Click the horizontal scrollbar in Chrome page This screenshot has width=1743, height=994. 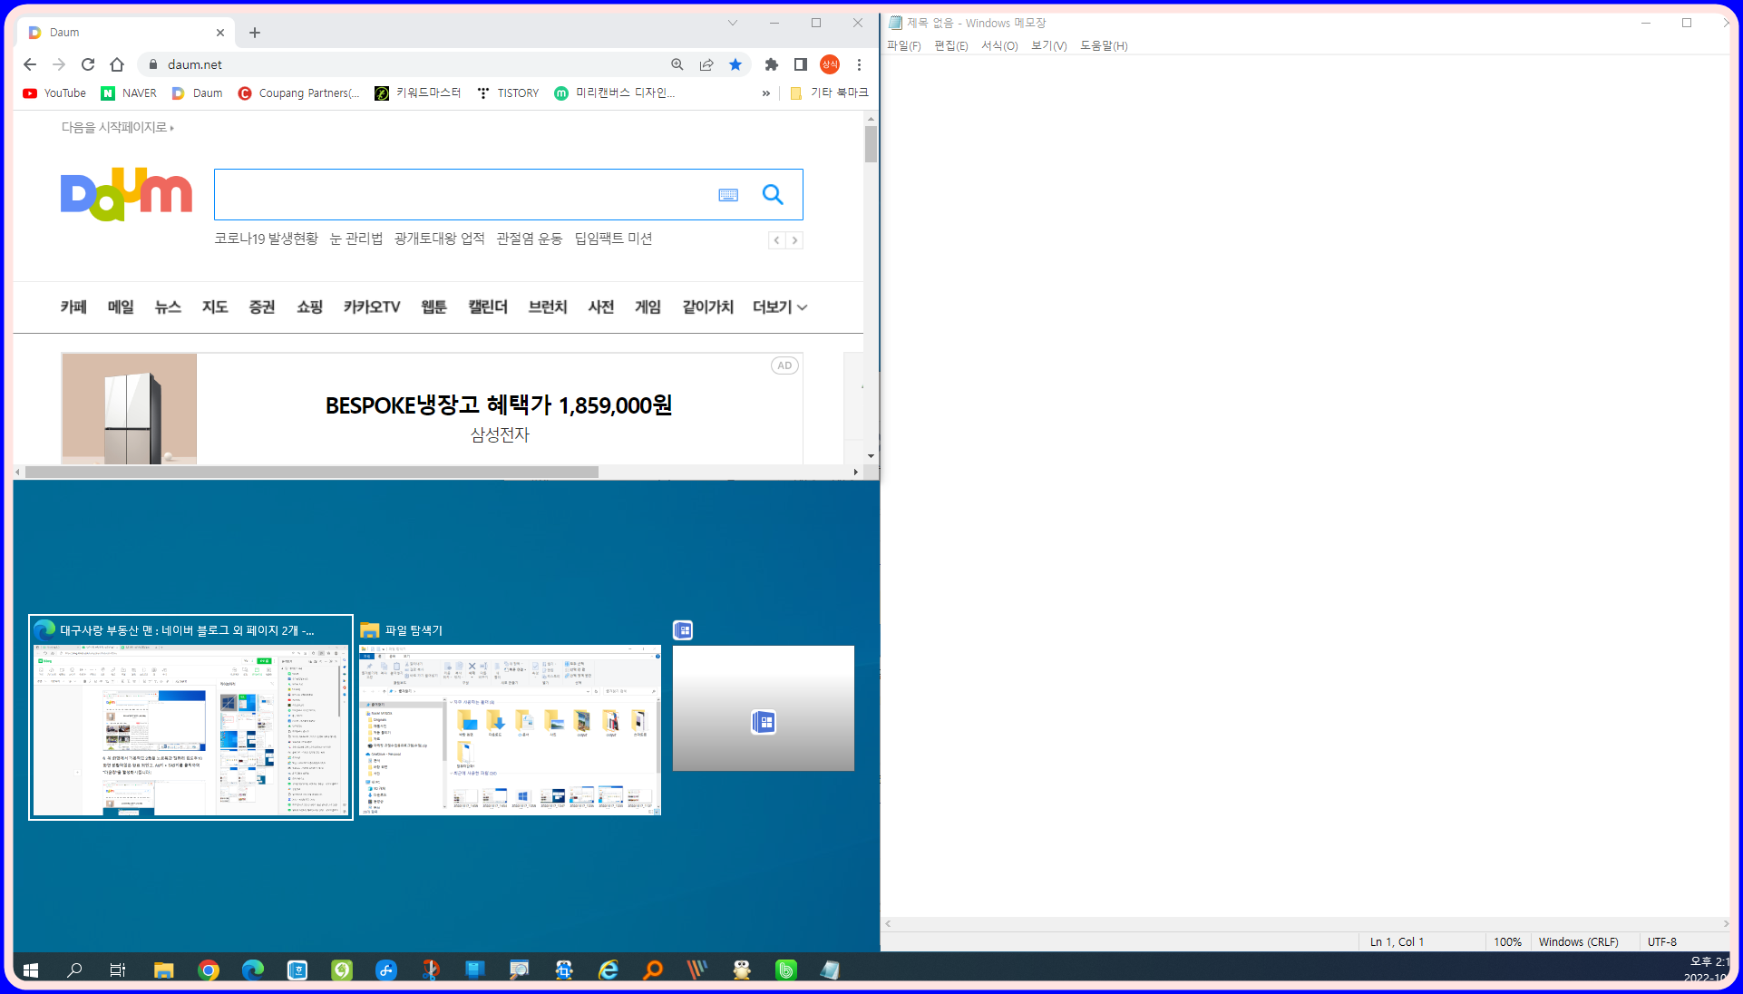(x=311, y=473)
